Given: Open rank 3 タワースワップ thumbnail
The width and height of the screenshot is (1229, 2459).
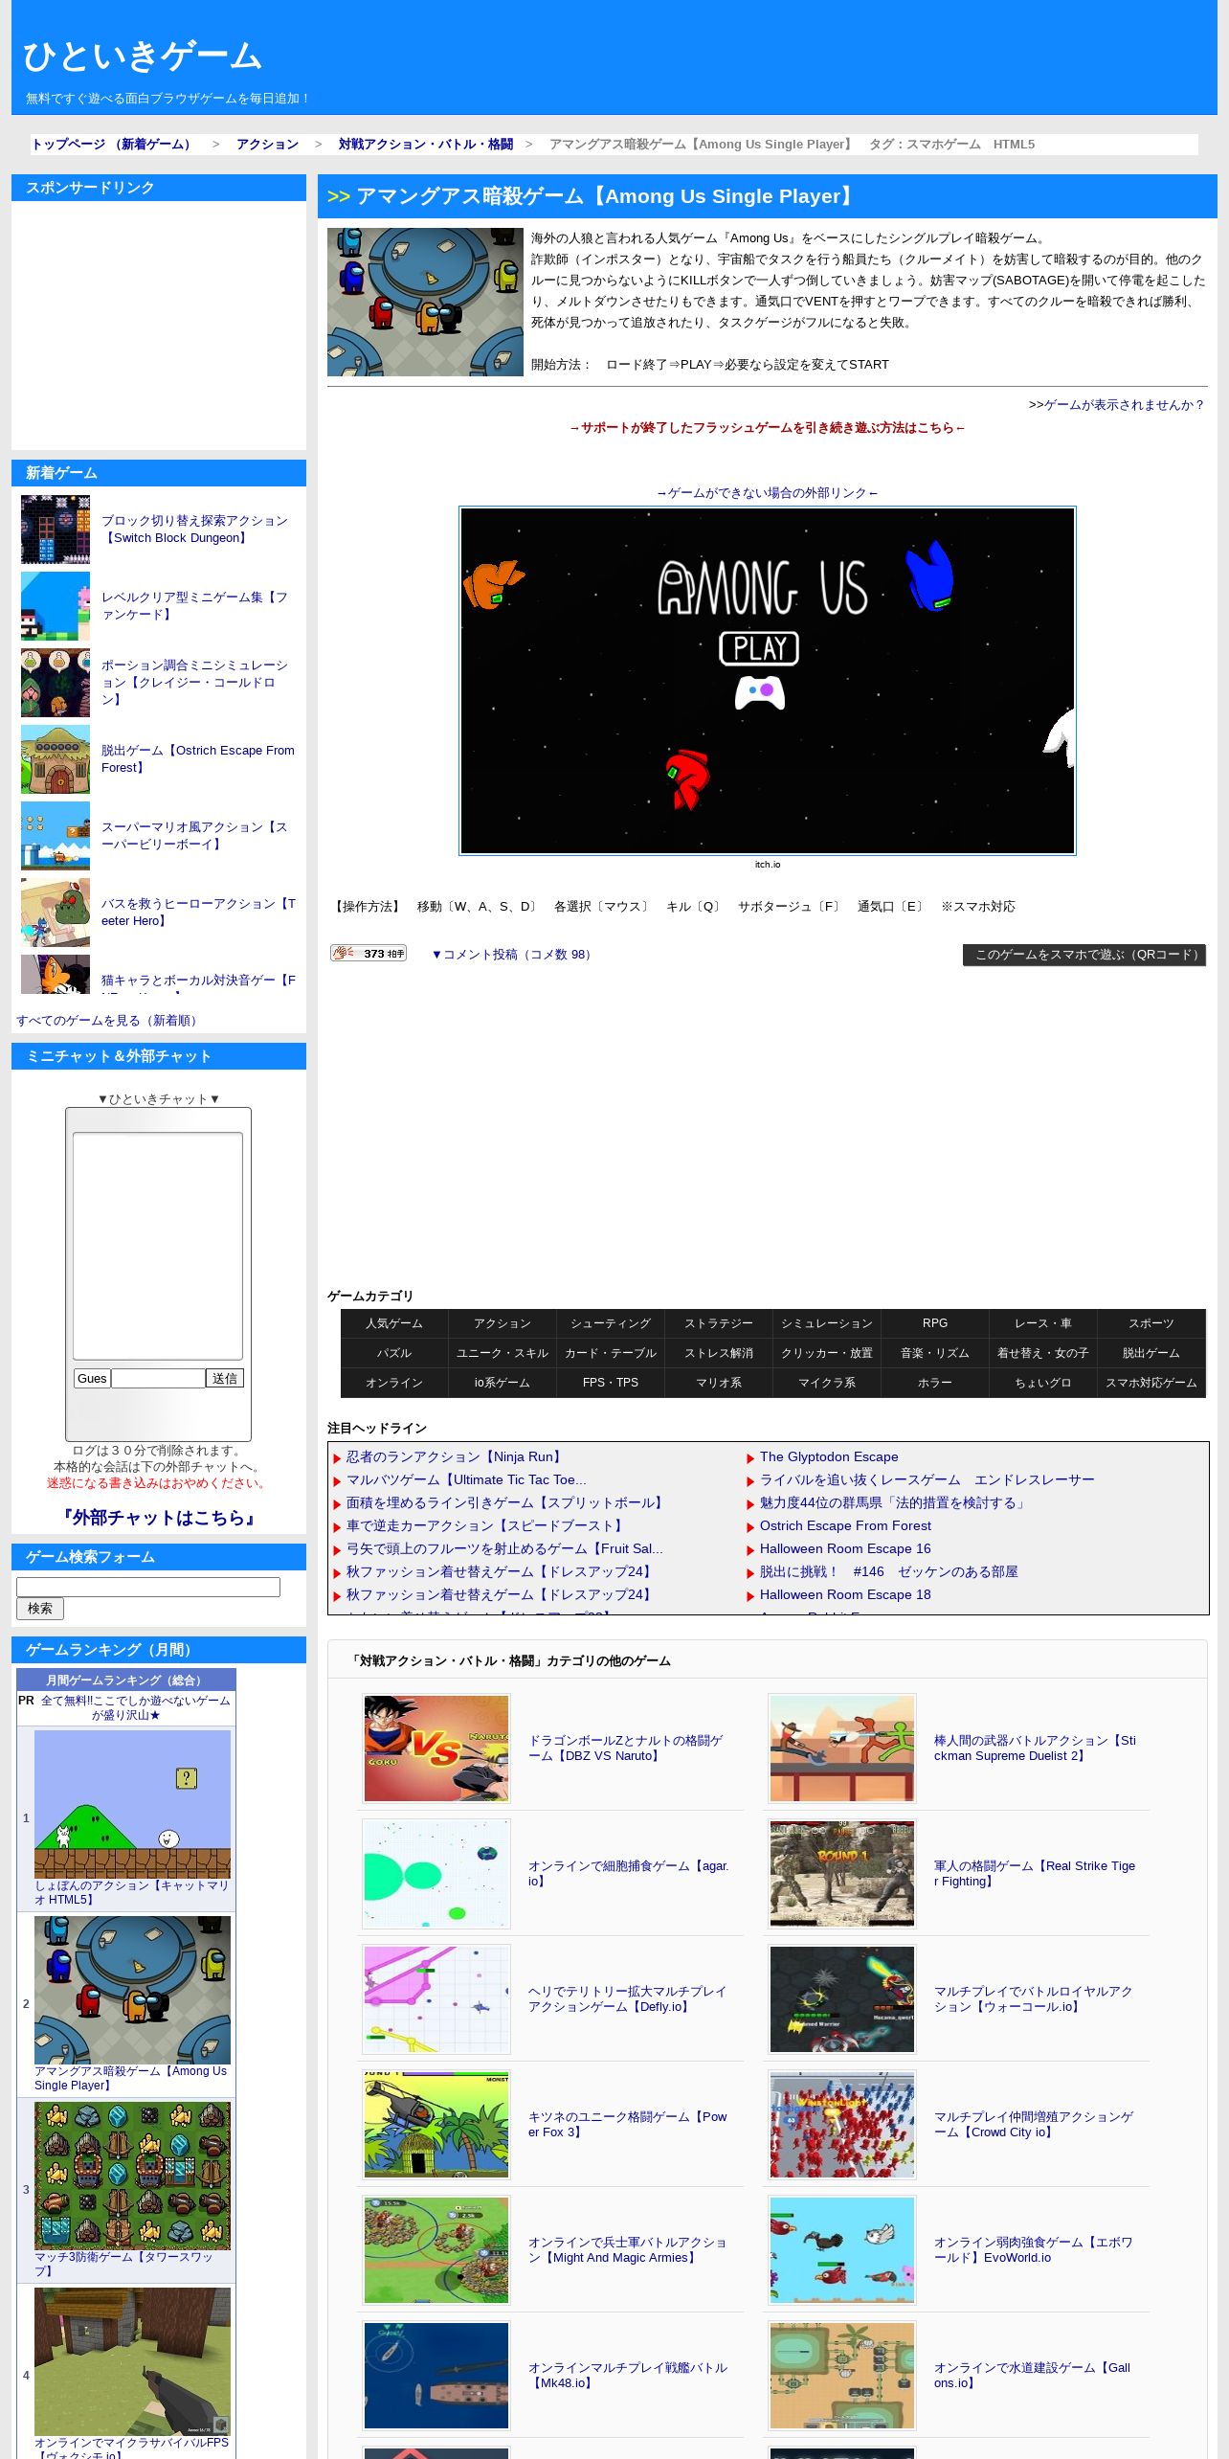Looking at the screenshot, I should click(x=132, y=2176).
